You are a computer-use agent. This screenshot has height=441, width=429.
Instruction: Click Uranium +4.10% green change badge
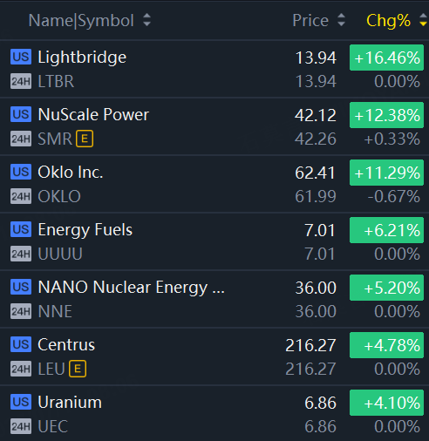[386, 403]
